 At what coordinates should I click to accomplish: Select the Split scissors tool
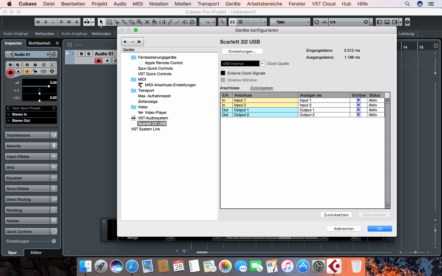tap(117, 22)
